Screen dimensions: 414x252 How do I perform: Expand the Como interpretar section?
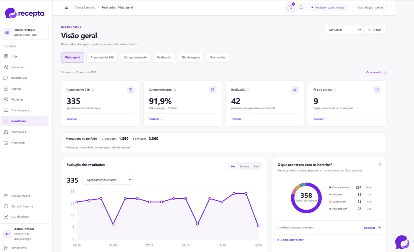pos(291,240)
